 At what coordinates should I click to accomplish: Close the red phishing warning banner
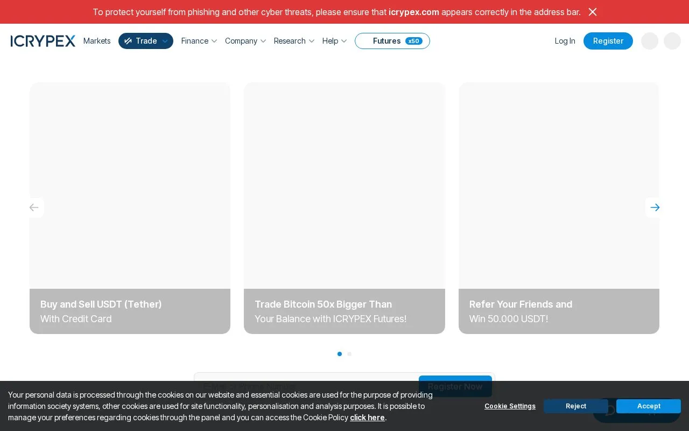pyautogui.click(x=593, y=12)
